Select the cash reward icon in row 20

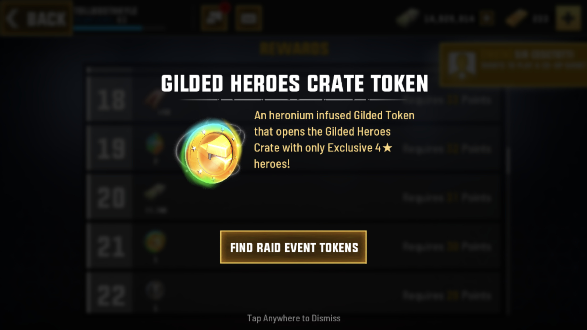pyautogui.click(x=155, y=191)
